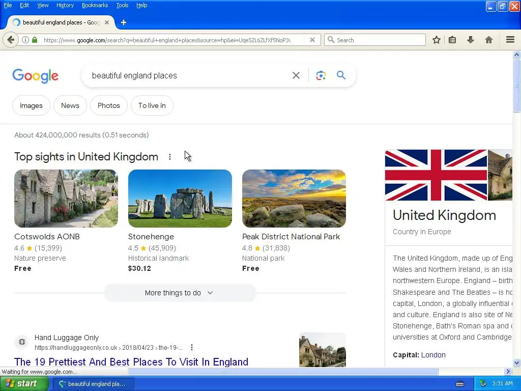Open the History menu

65,5
